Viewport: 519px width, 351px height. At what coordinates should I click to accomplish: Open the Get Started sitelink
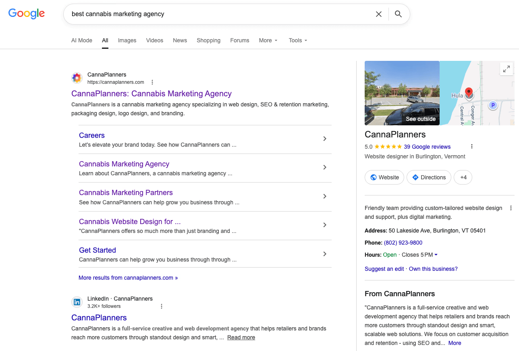pos(98,250)
